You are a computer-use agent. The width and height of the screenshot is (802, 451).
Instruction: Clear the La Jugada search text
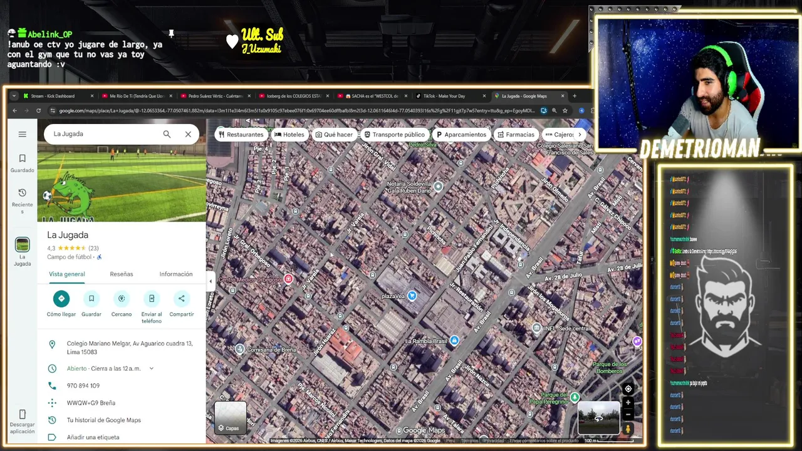[188, 134]
